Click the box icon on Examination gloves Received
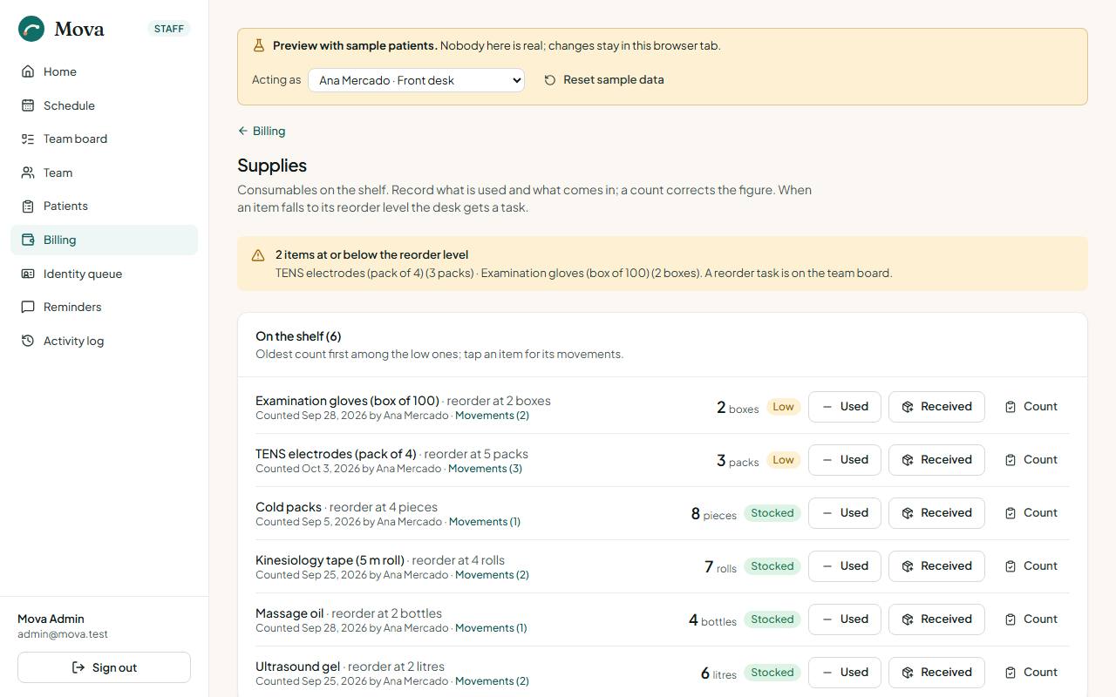 coord(908,407)
